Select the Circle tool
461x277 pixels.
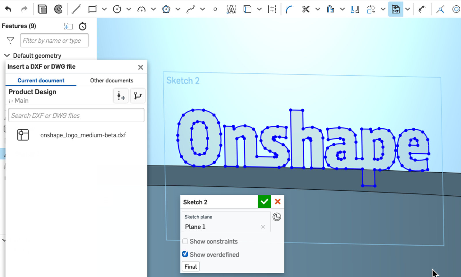point(117,9)
